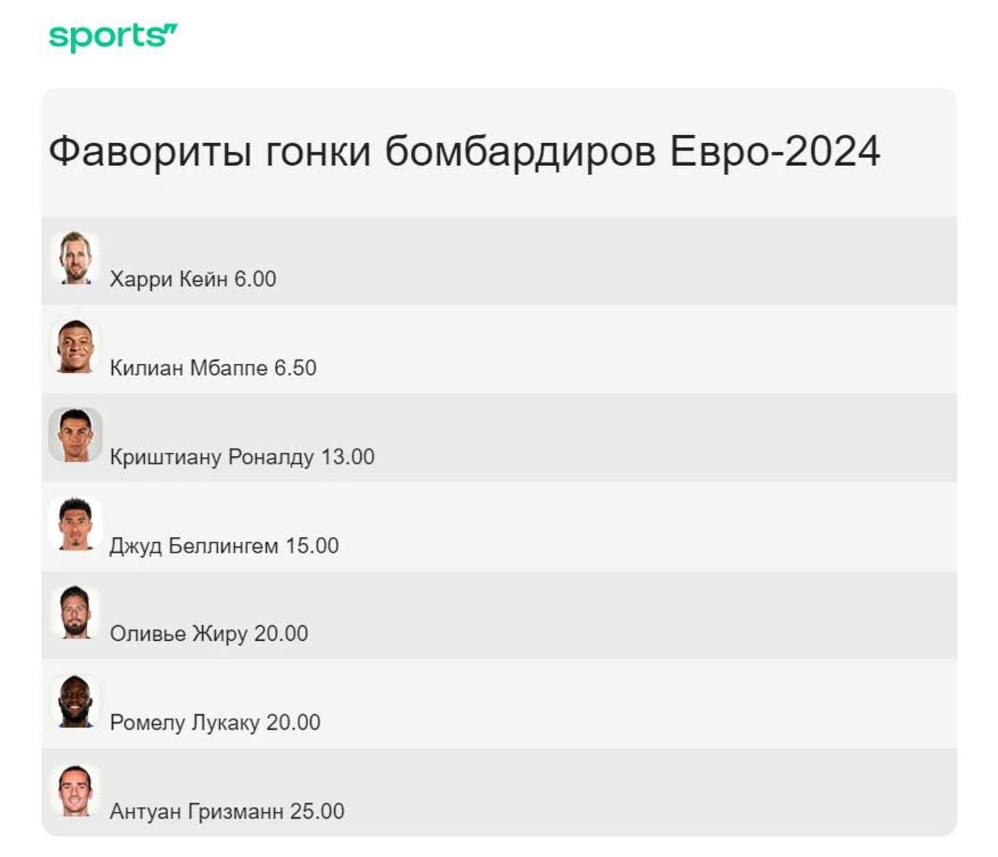Select the Килиан Мбаппе 6.50 text
The width and height of the screenshot is (998, 857).
213,368
